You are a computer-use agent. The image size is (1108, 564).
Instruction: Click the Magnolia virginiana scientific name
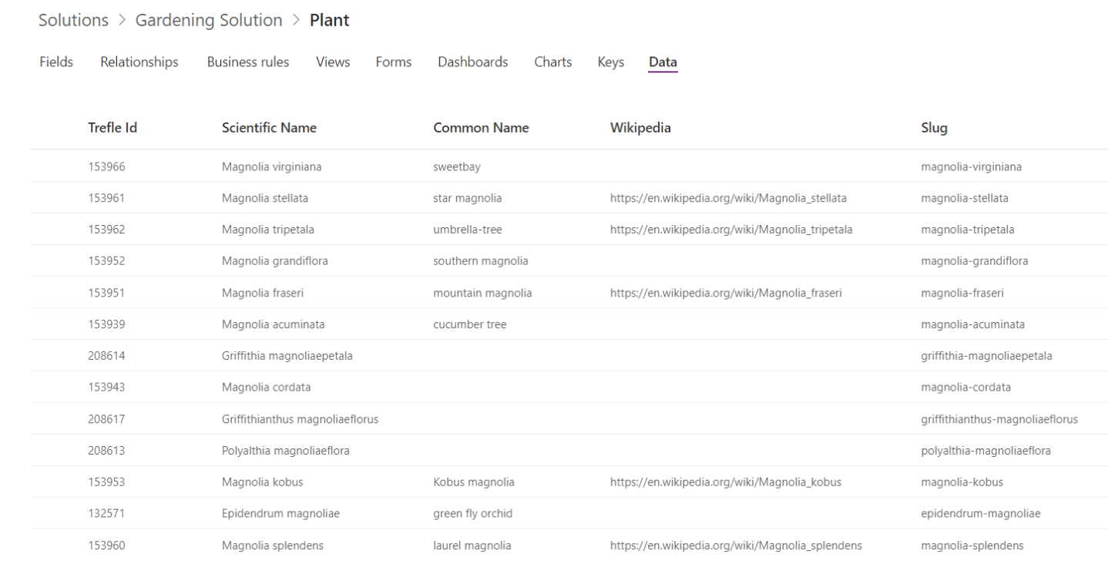click(272, 166)
